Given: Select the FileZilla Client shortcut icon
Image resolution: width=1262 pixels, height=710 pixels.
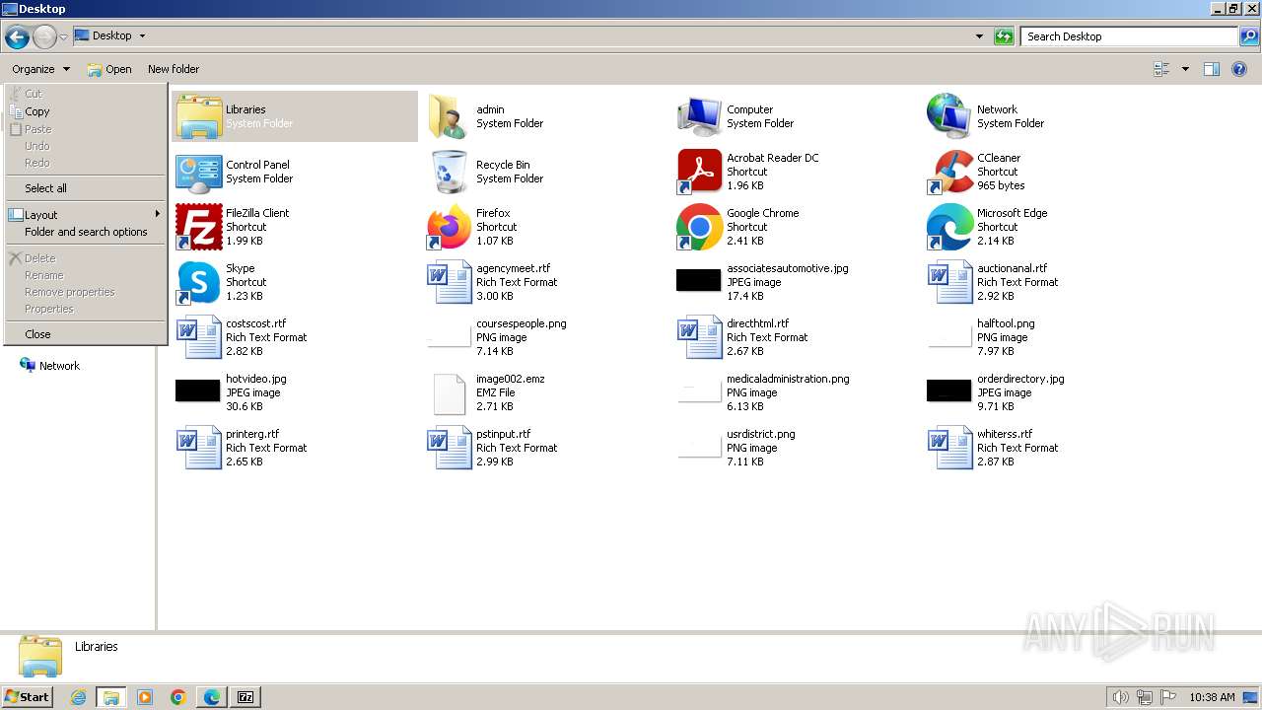Looking at the screenshot, I should [199, 227].
